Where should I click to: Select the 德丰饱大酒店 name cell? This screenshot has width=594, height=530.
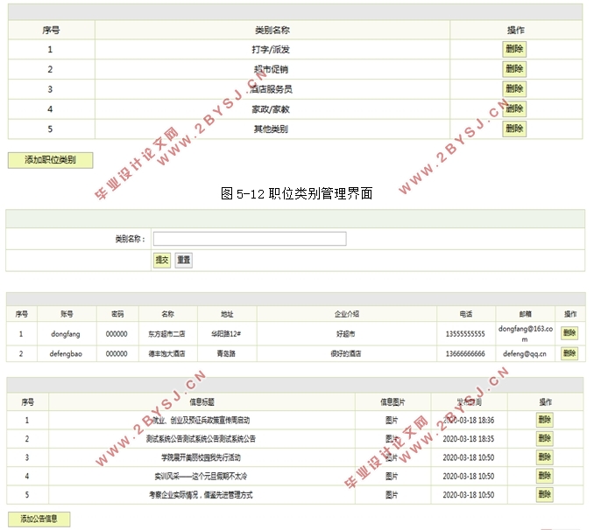(x=166, y=354)
